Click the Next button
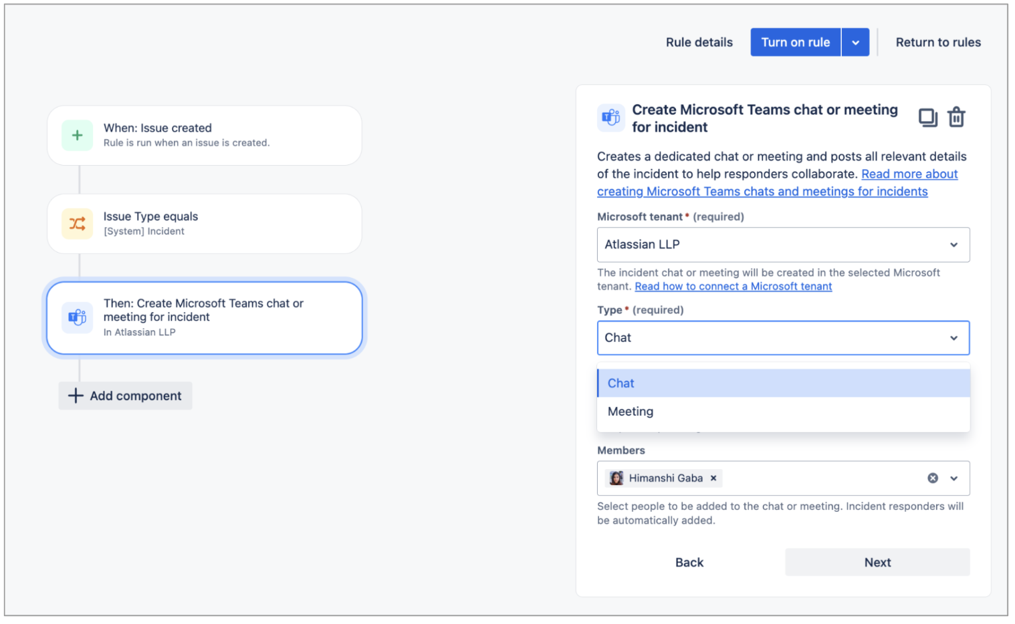 point(877,563)
